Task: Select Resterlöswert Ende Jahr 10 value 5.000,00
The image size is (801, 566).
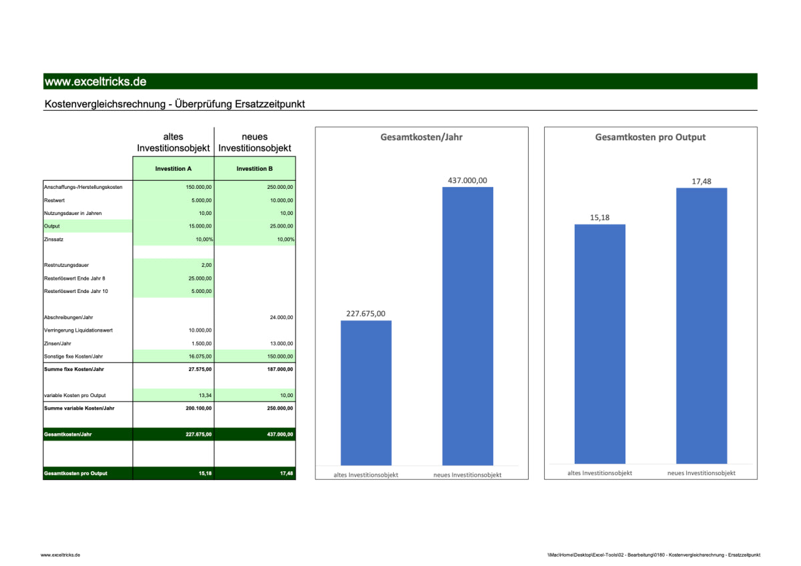Action: (174, 291)
